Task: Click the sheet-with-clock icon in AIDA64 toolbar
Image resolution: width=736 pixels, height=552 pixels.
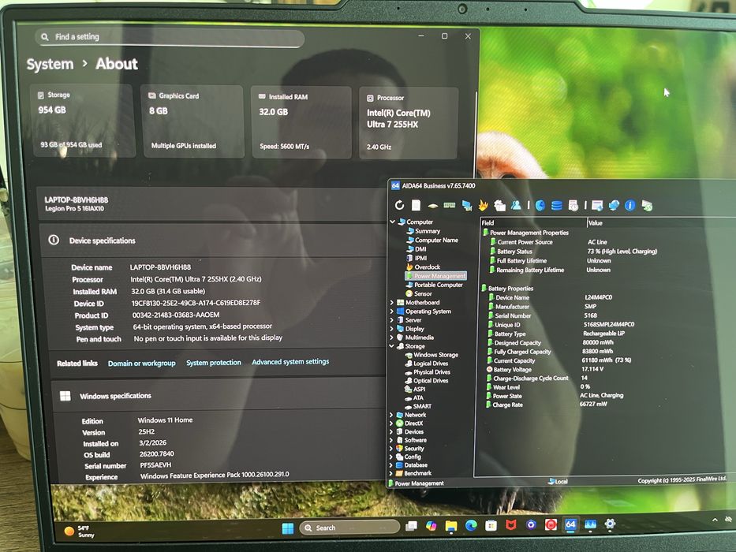Action: (573, 205)
